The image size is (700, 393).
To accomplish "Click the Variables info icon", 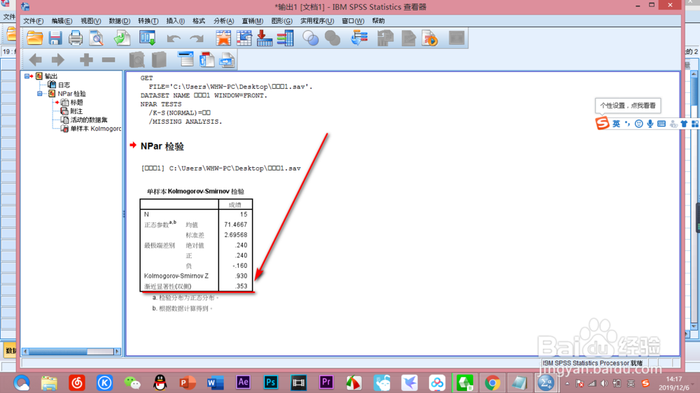I will (286, 38).
